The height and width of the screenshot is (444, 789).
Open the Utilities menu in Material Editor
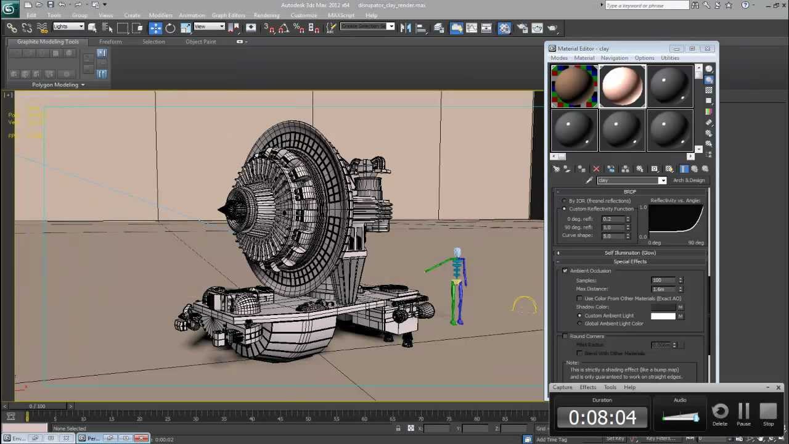tap(670, 58)
